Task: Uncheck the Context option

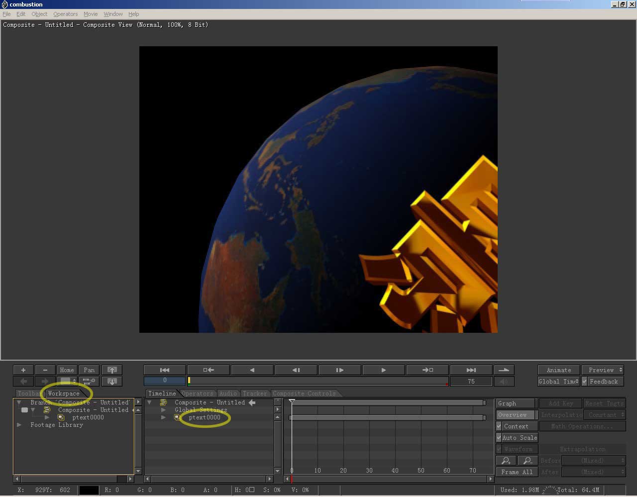Action: coord(499,426)
